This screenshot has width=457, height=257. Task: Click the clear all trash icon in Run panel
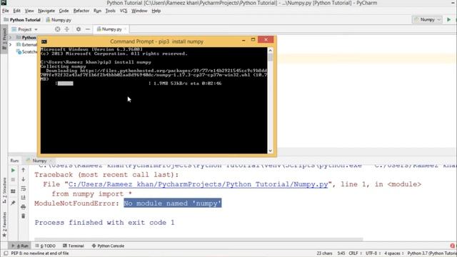(24, 216)
